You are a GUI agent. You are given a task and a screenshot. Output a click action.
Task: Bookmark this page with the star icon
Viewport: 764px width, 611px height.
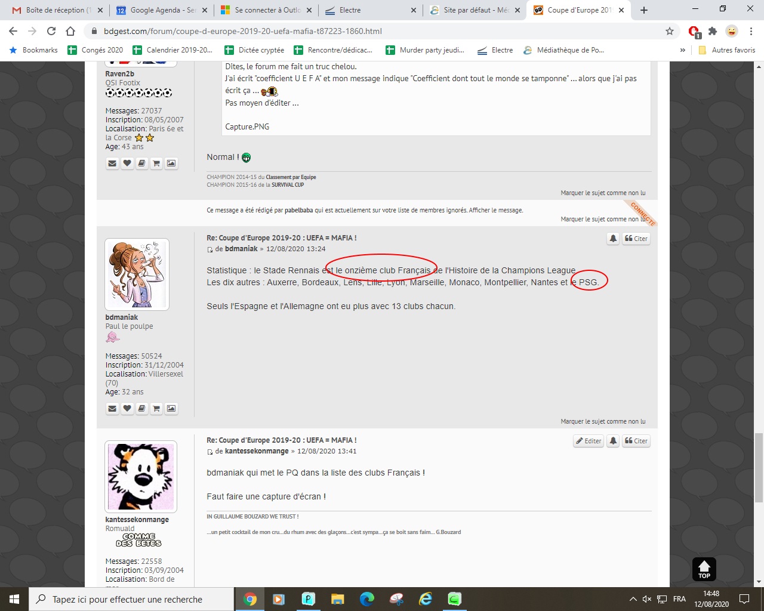670,31
